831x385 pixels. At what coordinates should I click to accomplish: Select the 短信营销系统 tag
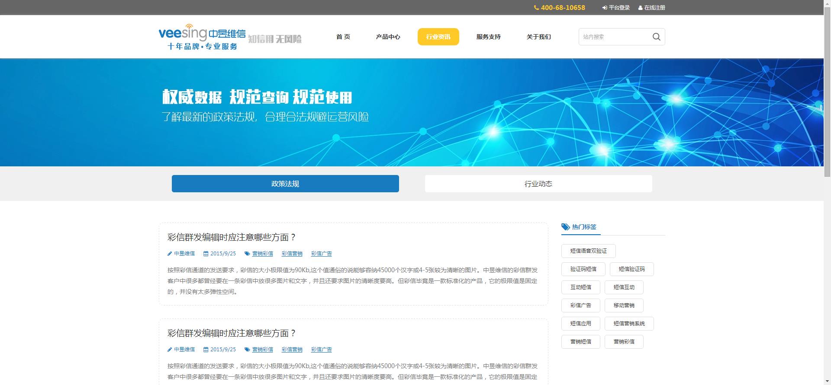click(629, 324)
